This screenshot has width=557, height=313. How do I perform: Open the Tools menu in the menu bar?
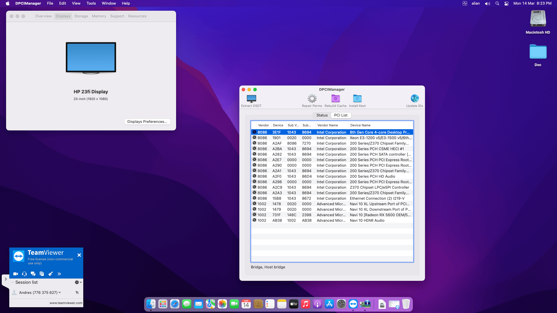pyautogui.click(x=91, y=3)
